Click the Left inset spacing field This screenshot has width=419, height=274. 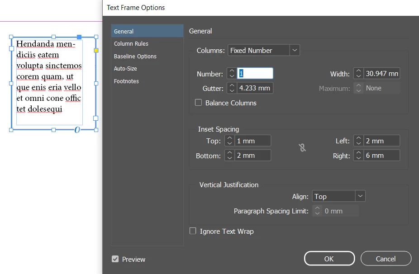pyautogui.click(x=381, y=141)
